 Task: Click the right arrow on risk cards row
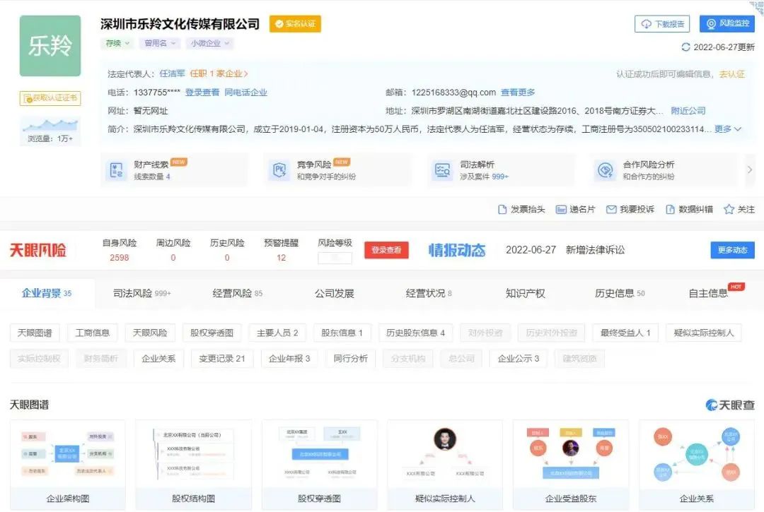tap(750, 169)
